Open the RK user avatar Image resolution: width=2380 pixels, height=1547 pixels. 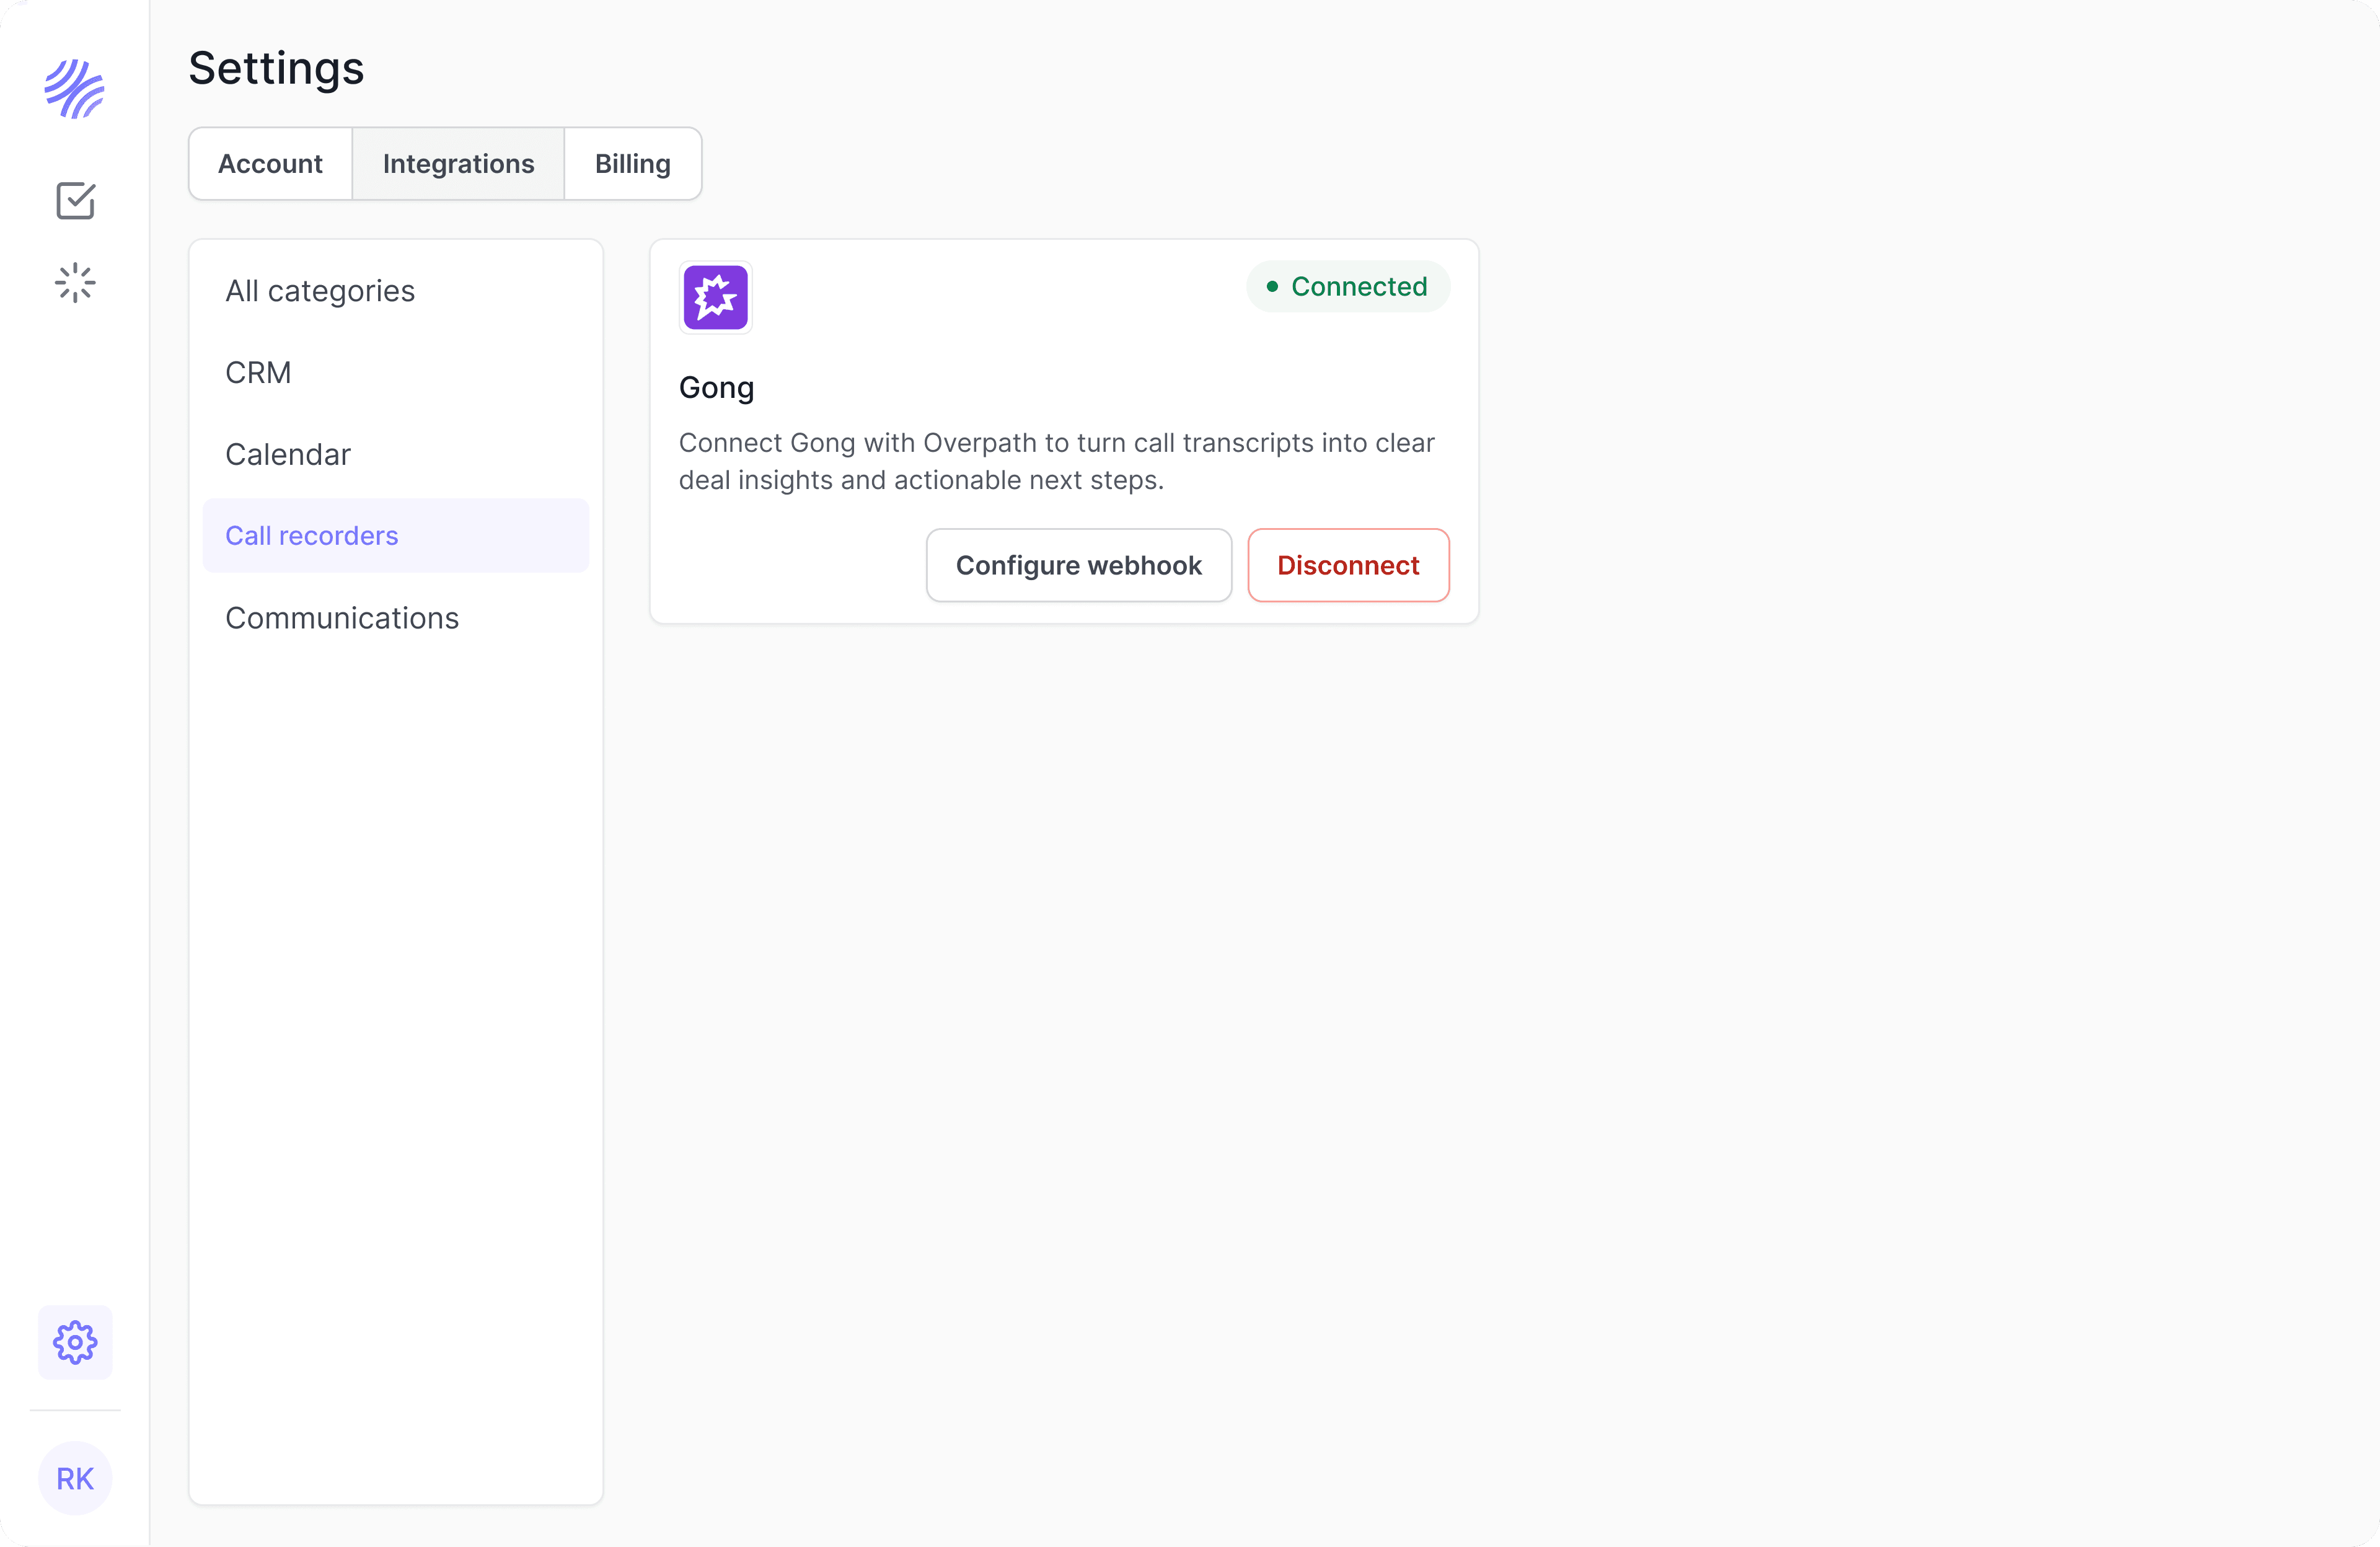coord(75,1478)
